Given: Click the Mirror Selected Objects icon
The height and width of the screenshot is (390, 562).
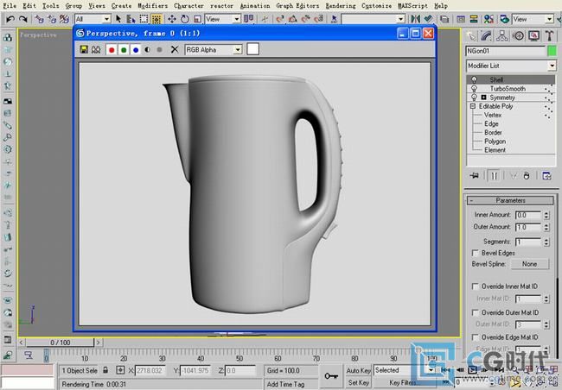Looking at the screenshot, I should tap(415, 19).
